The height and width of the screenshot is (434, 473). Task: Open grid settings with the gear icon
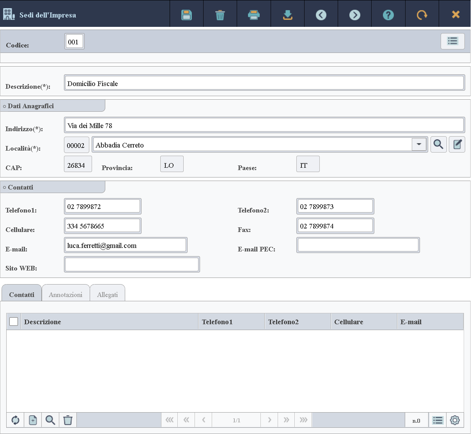point(455,420)
